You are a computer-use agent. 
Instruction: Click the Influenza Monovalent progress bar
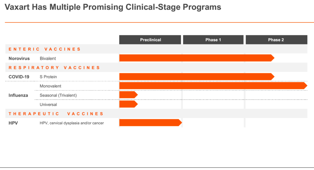pyautogui.click(x=213, y=86)
